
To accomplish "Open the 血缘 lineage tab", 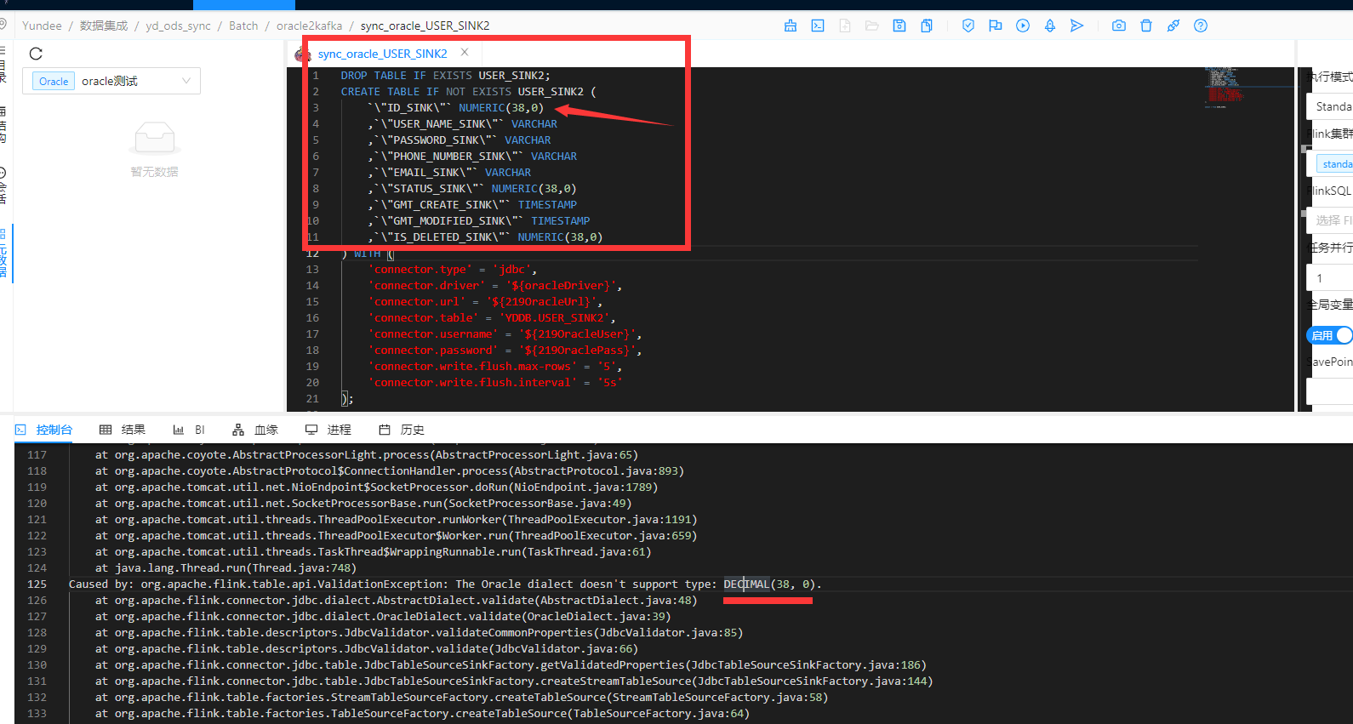I will click(255, 430).
